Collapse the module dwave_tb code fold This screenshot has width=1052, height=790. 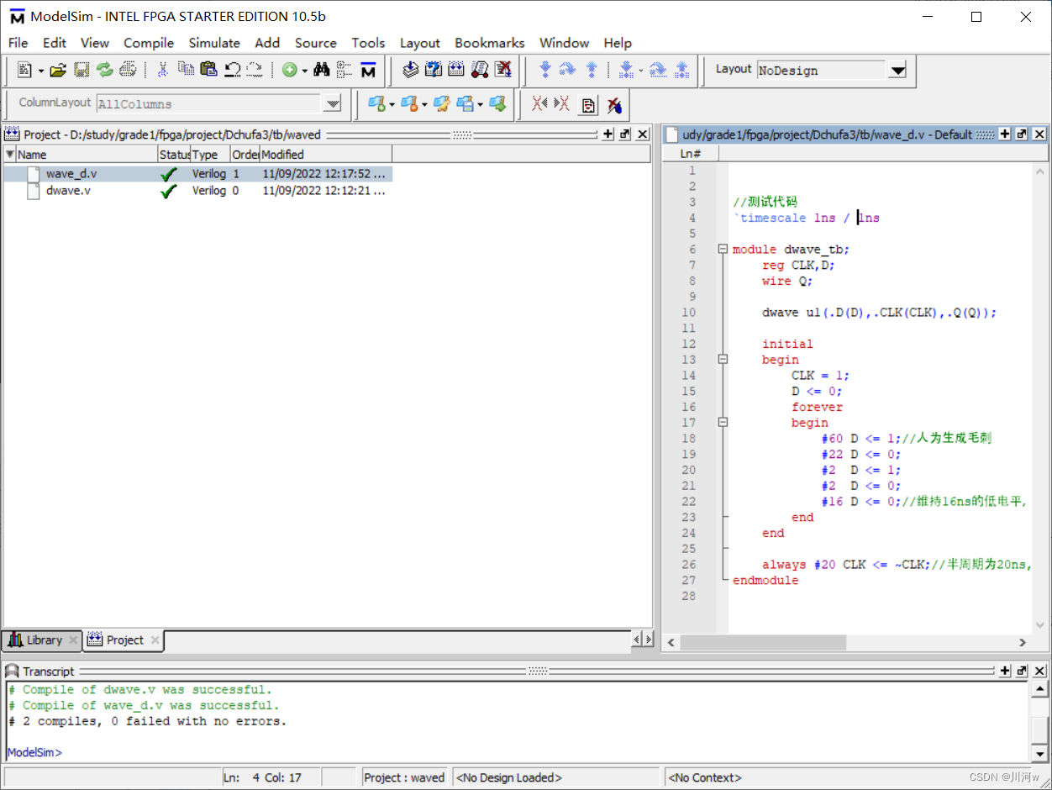722,250
